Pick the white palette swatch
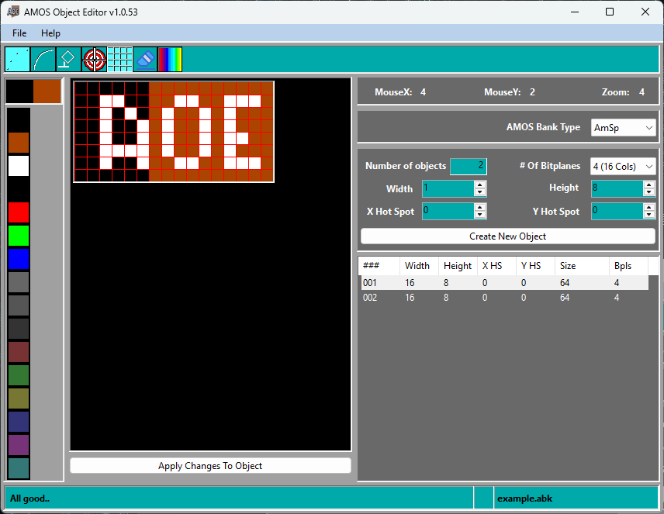The image size is (664, 514). (x=19, y=166)
